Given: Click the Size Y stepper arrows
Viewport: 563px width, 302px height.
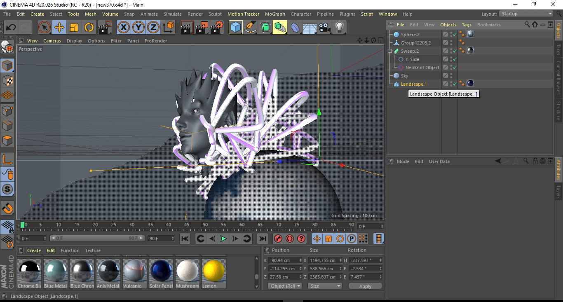Looking at the screenshot, I should tap(340, 269).
